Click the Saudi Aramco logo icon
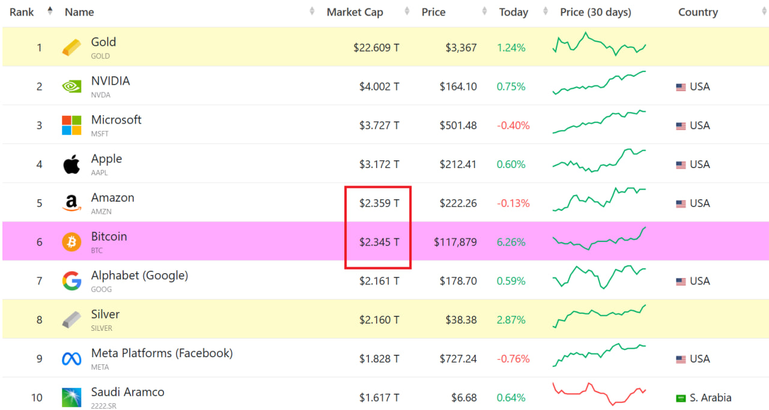The width and height of the screenshot is (769, 410). [71, 397]
